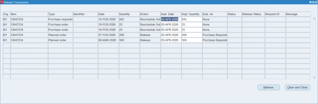Screen dimensions: 318x104
Task: Click the Impl. Date field in the 06-MAR-2026 row
Action: (171, 40)
